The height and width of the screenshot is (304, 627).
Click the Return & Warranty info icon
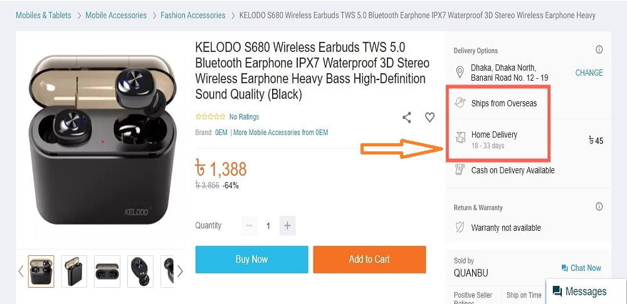coord(599,207)
